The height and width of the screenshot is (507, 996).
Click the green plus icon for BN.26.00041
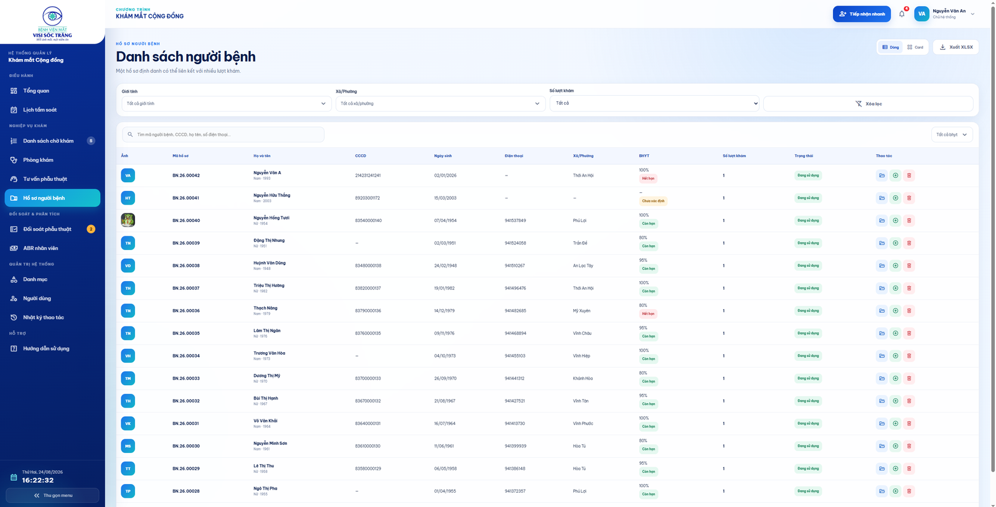click(895, 198)
